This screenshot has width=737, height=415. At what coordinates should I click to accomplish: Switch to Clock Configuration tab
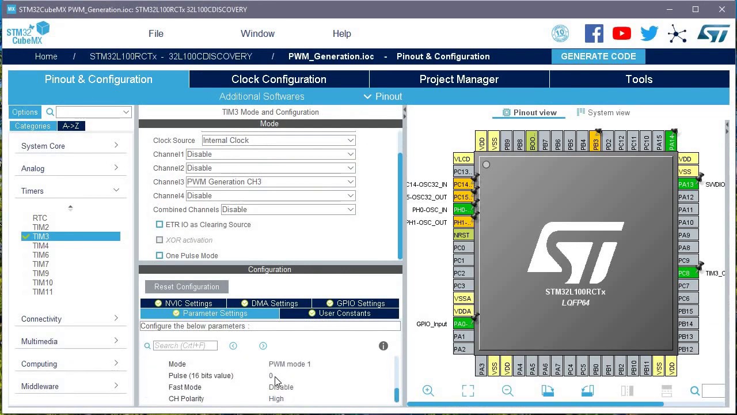pyautogui.click(x=279, y=79)
